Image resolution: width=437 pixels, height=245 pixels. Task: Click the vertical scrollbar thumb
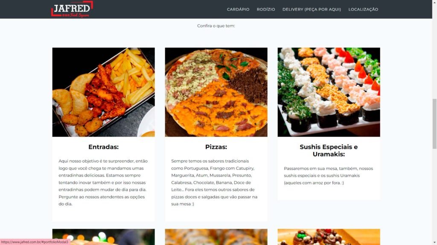coord(434,124)
